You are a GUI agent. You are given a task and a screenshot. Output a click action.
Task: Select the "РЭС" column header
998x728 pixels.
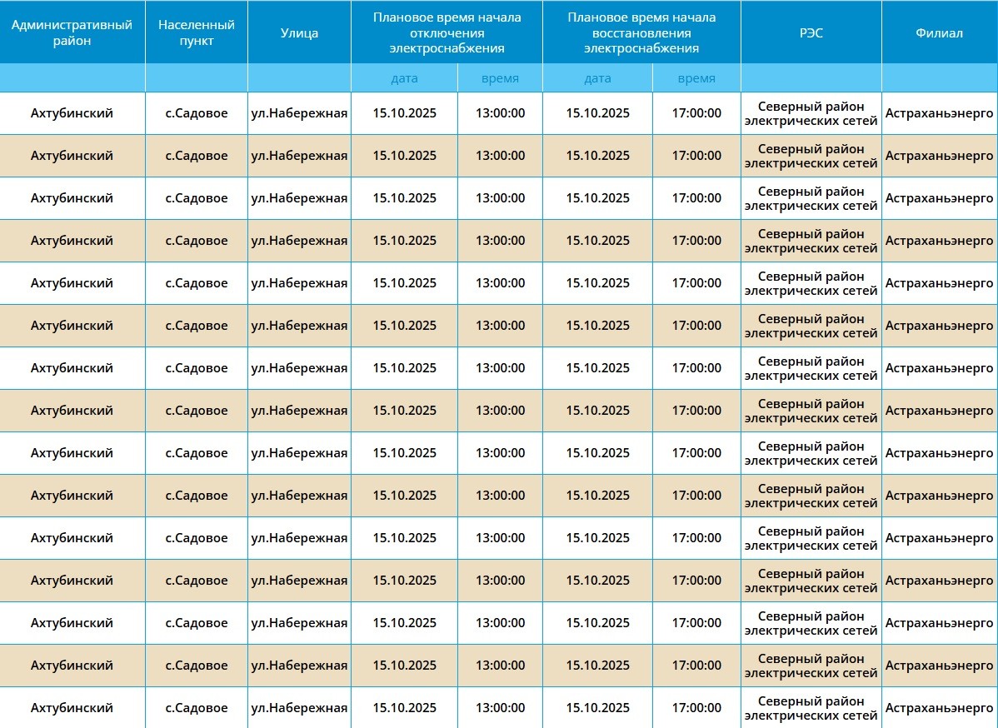811,32
